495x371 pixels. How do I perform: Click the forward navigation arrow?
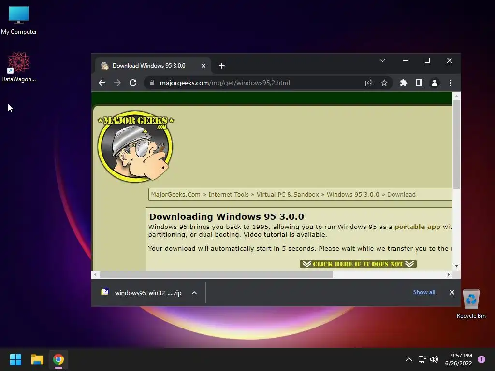click(117, 83)
